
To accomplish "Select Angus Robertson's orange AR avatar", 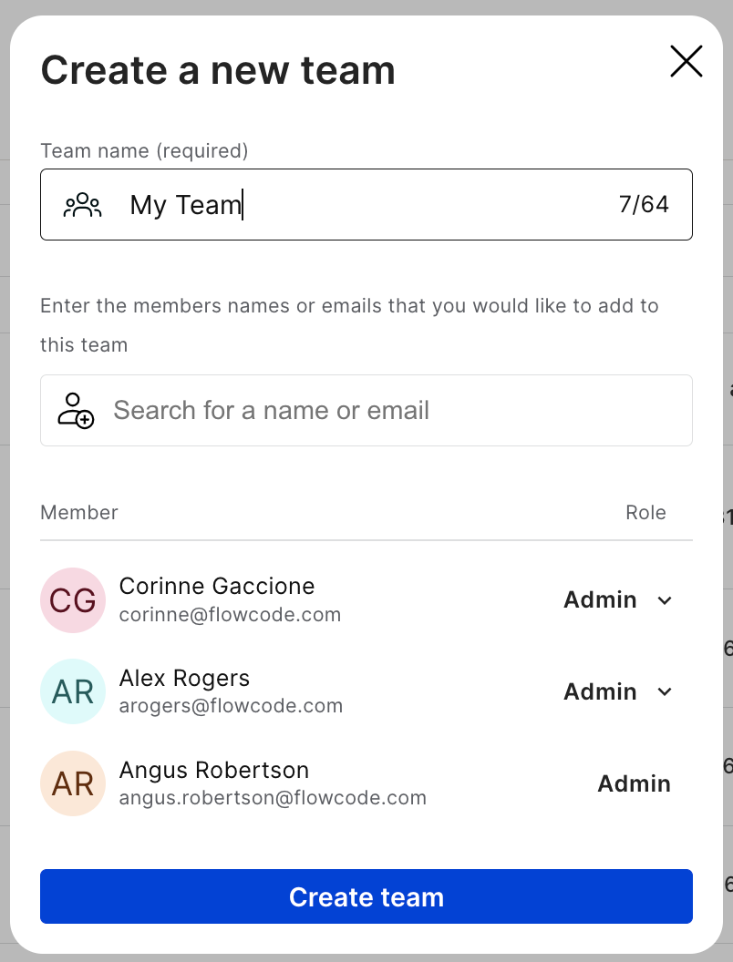I will pyautogui.click(x=72, y=783).
